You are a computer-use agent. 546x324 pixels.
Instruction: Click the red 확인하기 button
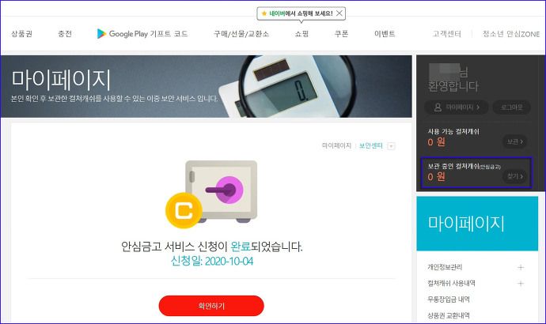coord(211,306)
